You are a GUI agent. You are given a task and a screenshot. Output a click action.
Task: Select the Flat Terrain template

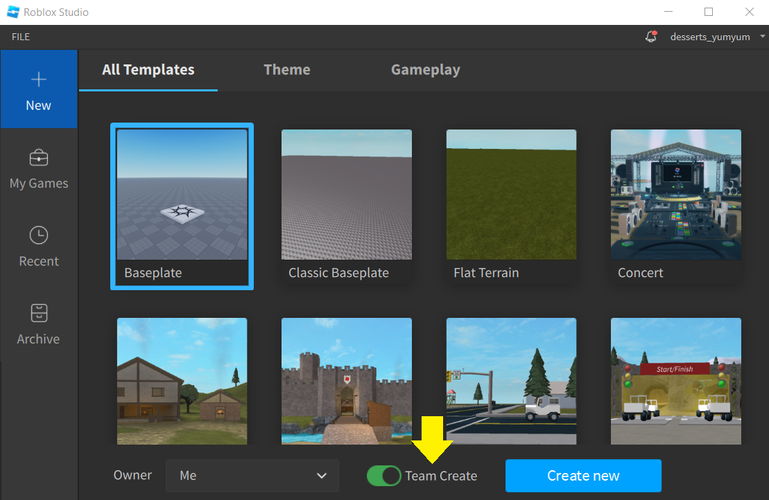tap(511, 206)
